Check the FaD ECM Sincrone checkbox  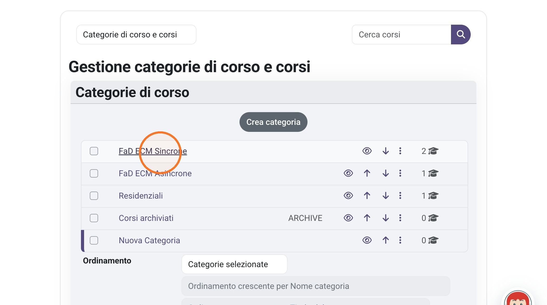pyautogui.click(x=94, y=151)
